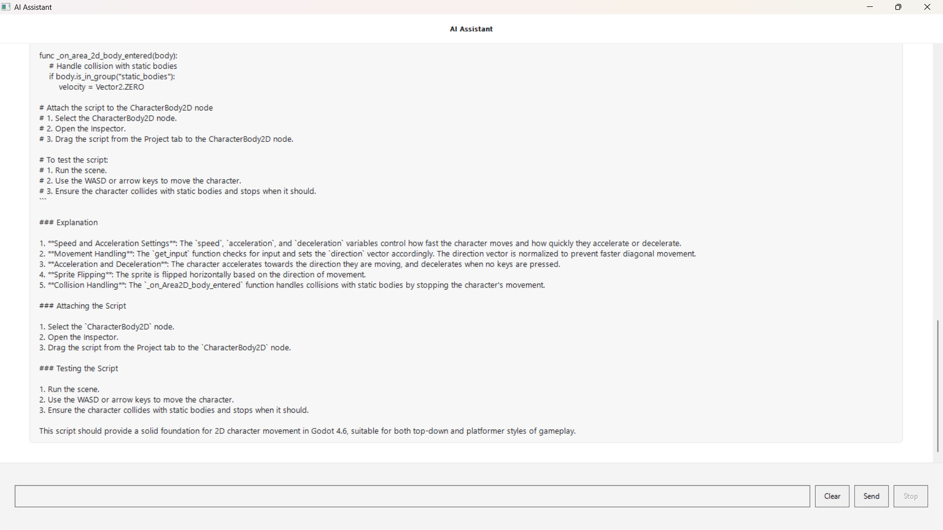Image resolution: width=943 pixels, height=530 pixels.
Task: Minimize the AI Assistant window
Action: pos(870,7)
